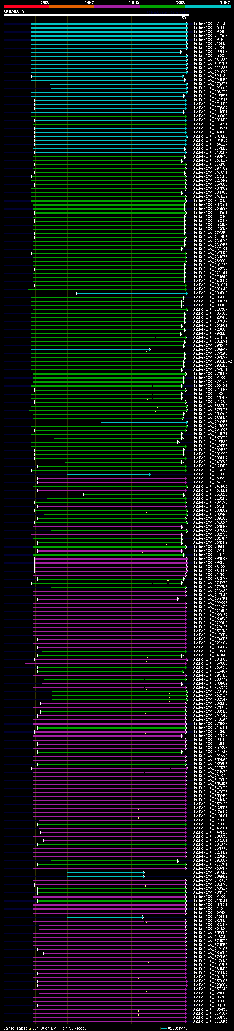Viewport: 234px width, 1031px height.
Task: Select hit UniRef100_B6TGZ2
Action: 210,438
